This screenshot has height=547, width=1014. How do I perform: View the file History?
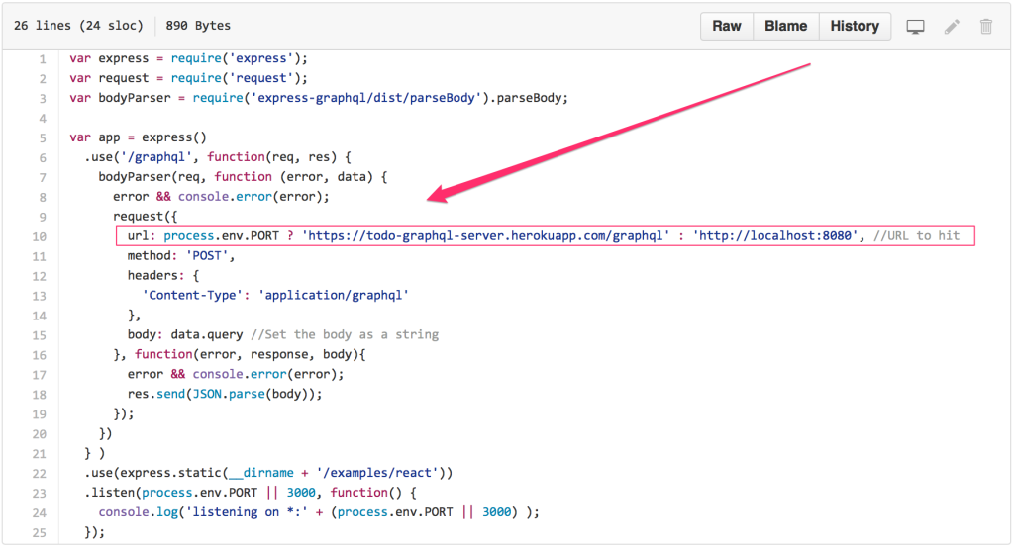(x=855, y=27)
